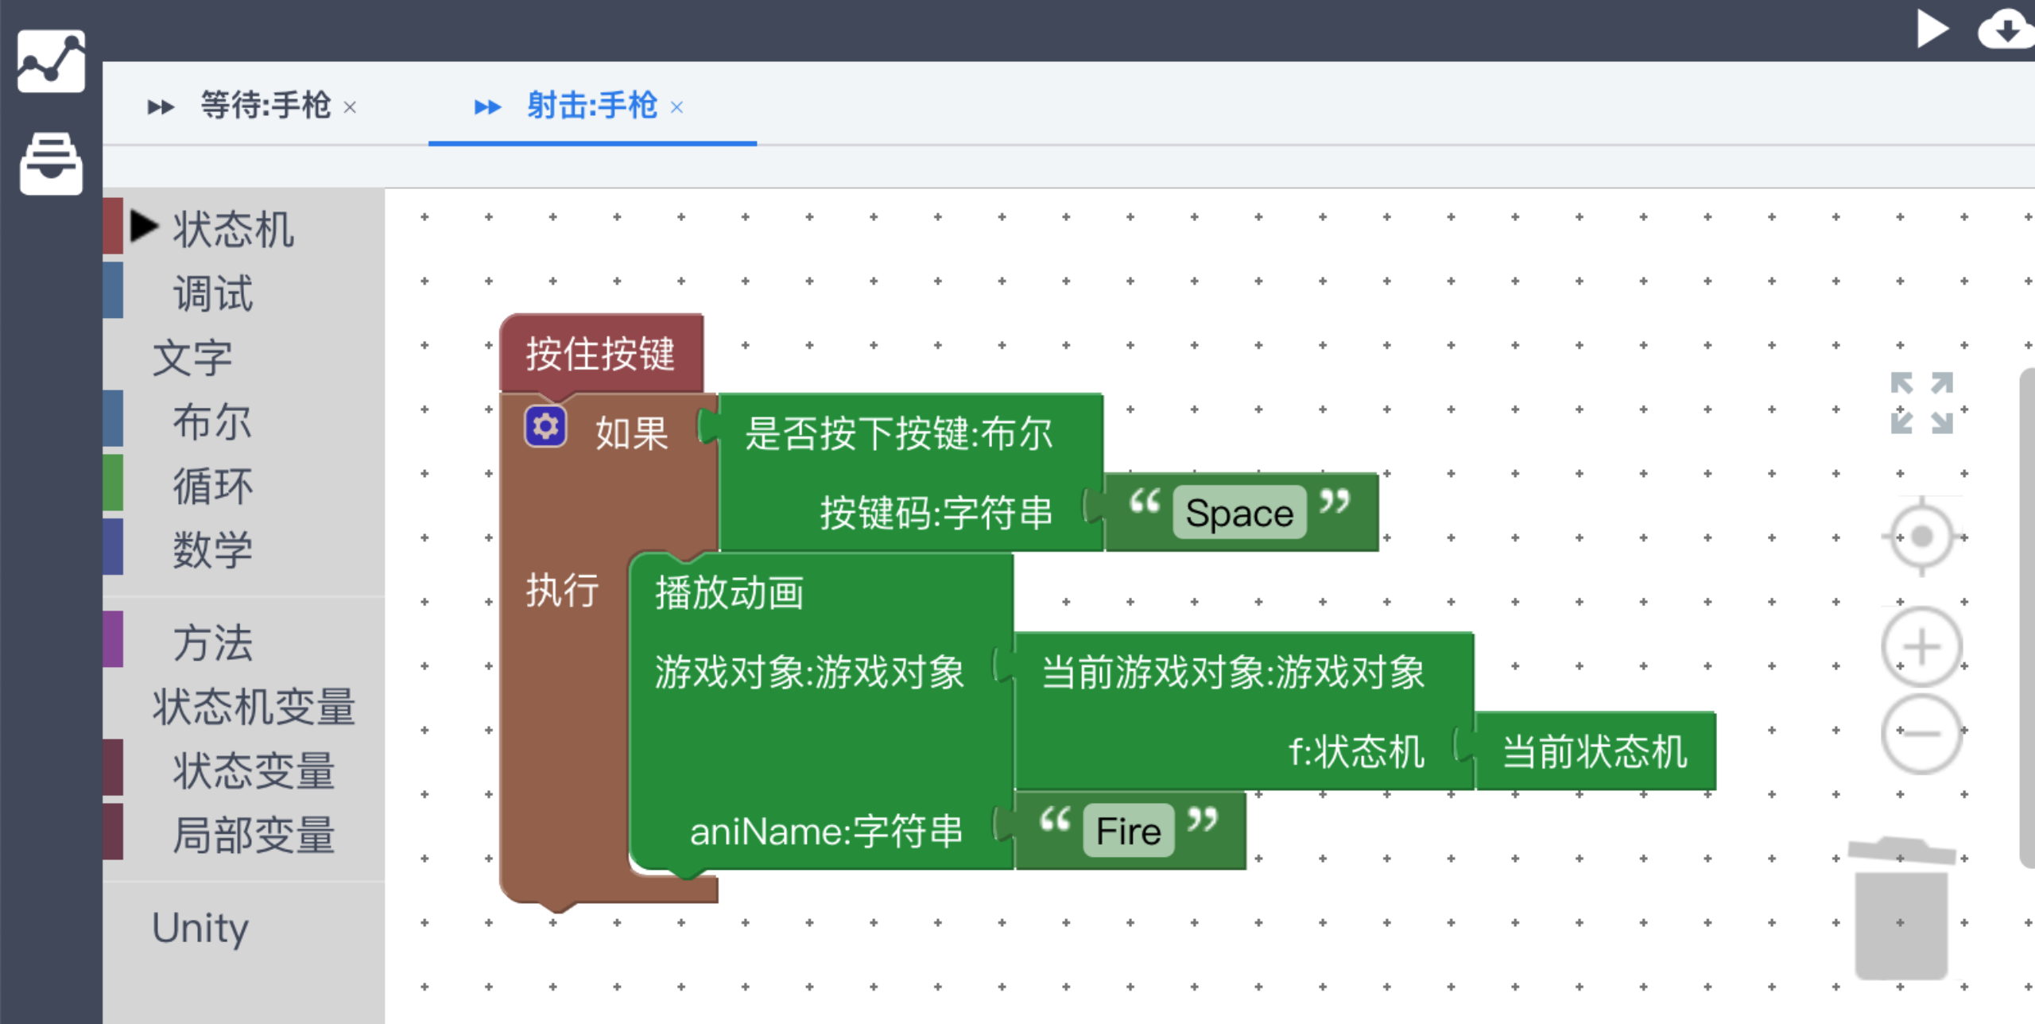Click the arrows icon on 等待:手枪 tab
Image resolution: width=2035 pixels, height=1024 pixels.
(161, 107)
